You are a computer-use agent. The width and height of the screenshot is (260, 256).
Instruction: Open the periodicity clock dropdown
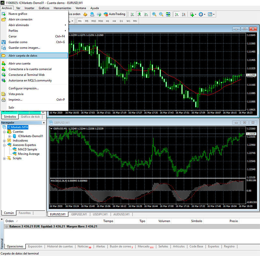coord(202,14)
